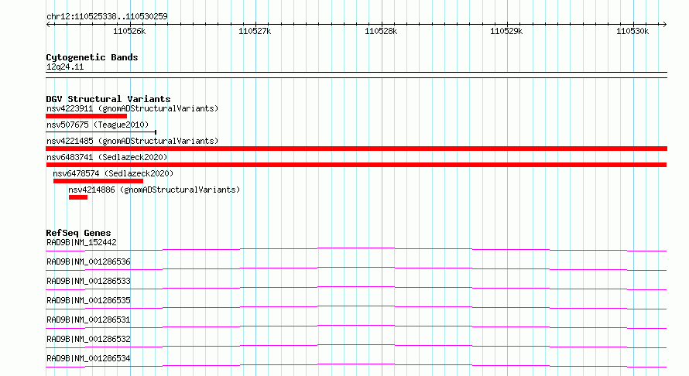Image resolution: width=689 pixels, height=376 pixels.
Task: Click the red bar for nsv6478574
Action: pyautogui.click(x=98, y=181)
